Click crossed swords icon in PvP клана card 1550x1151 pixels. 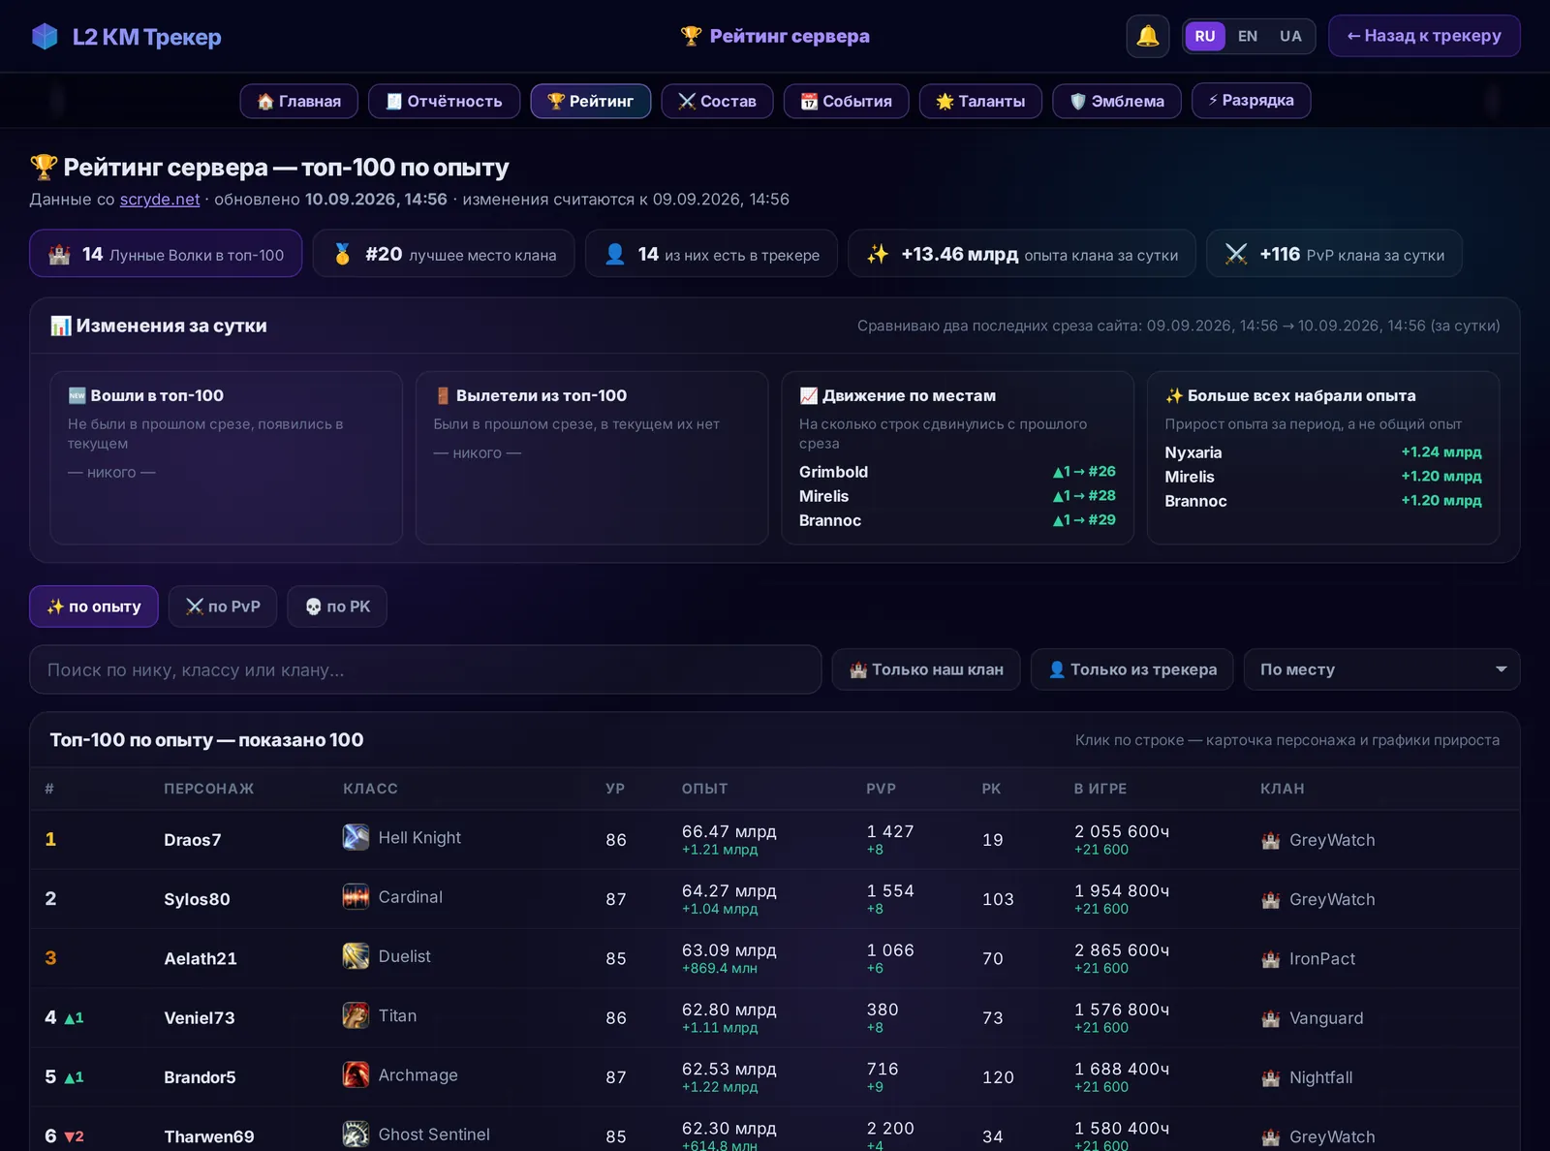(1236, 254)
